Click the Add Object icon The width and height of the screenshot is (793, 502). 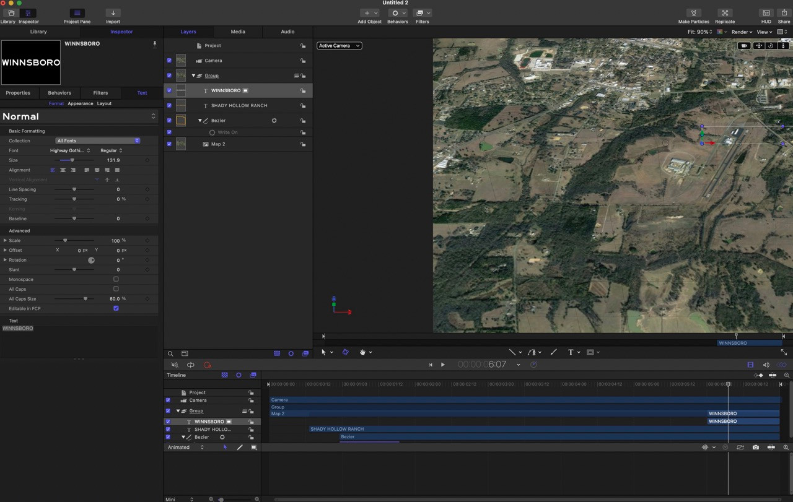point(367,13)
